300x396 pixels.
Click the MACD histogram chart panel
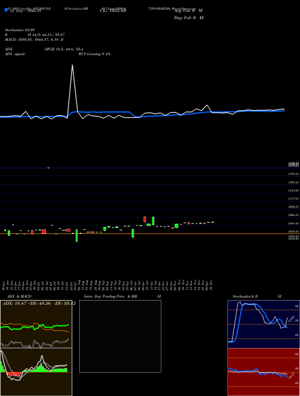tap(36, 372)
